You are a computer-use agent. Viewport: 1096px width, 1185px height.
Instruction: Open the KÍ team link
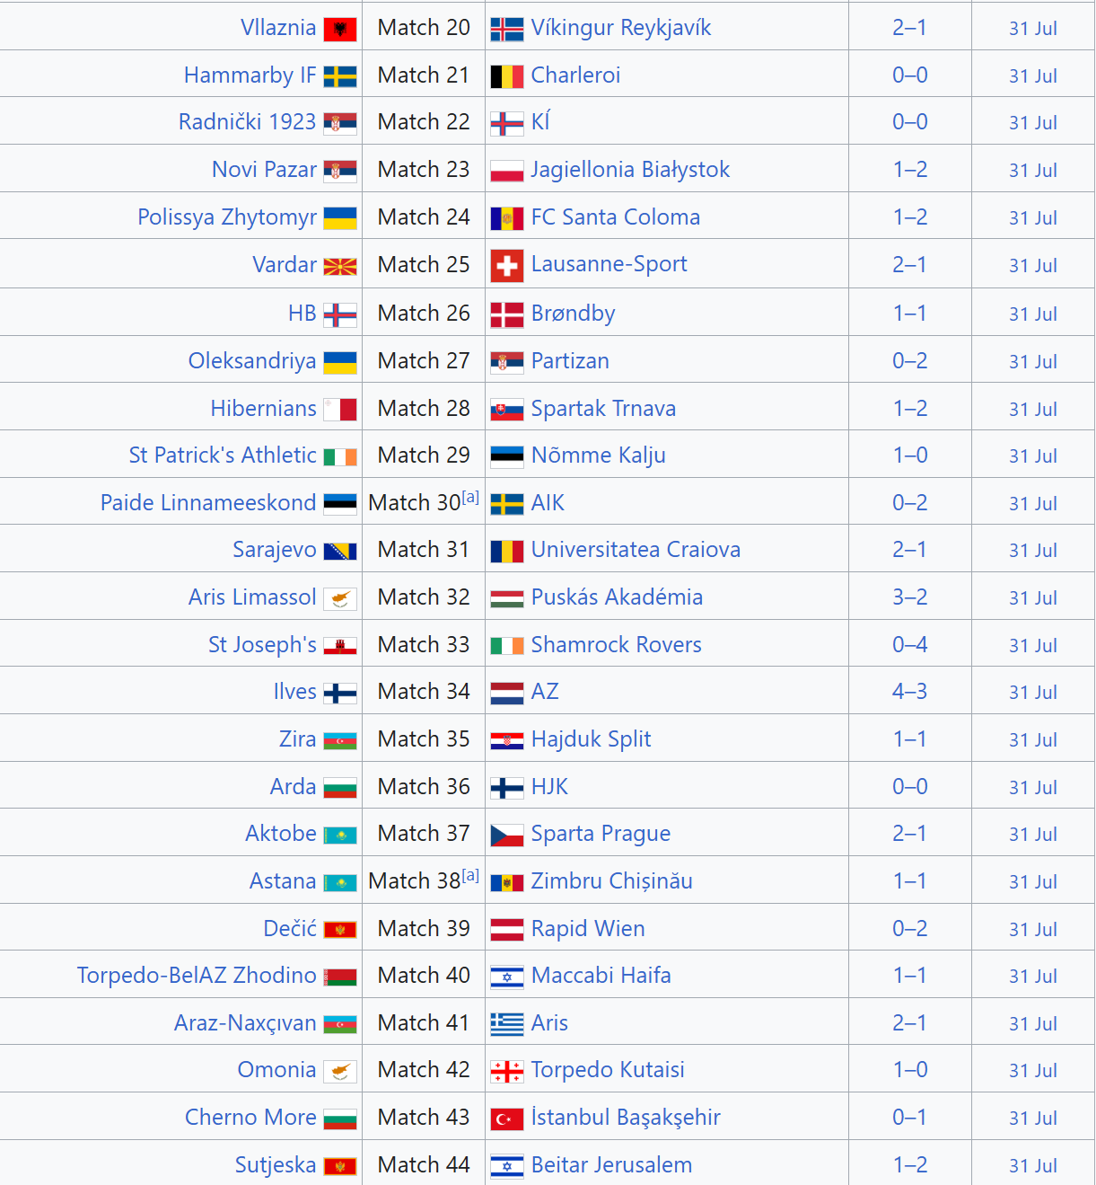point(540,121)
